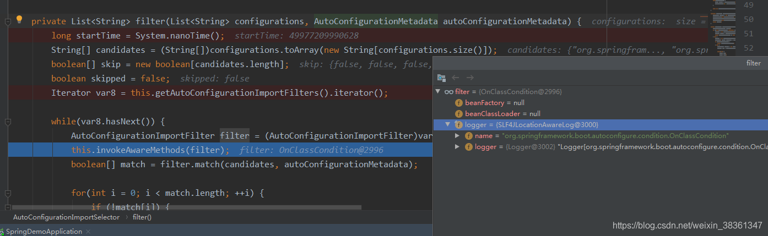Collapse the filter root node

[438, 92]
